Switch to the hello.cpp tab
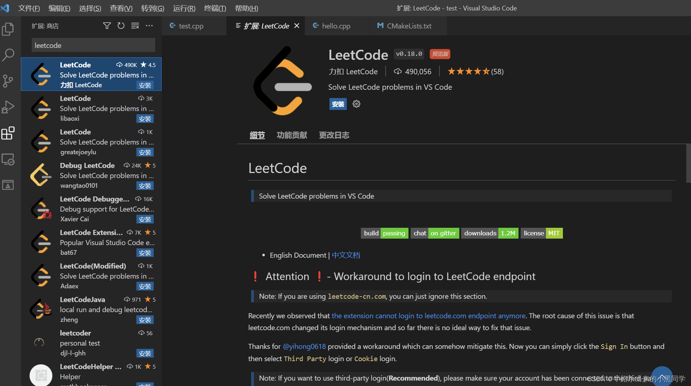The width and height of the screenshot is (691, 386). pyautogui.click(x=336, y=26)
